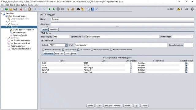Click the Server Name or IP field
This screenshot has width=196, height=110.
pyautogui.click(x=123, y=37)
